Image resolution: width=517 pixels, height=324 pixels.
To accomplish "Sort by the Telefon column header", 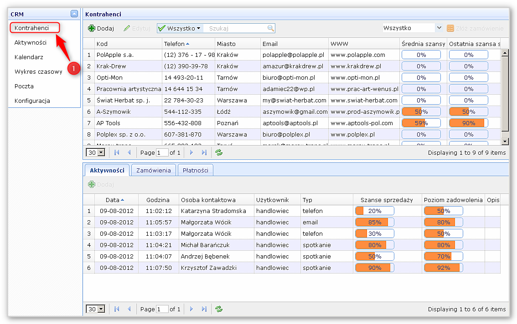I will (174, 44).
